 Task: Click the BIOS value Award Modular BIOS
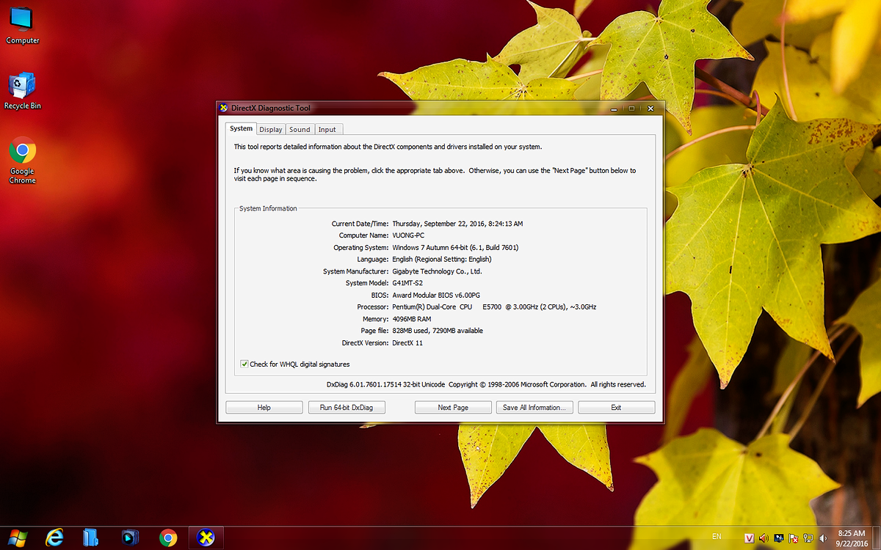pos(437,295)
